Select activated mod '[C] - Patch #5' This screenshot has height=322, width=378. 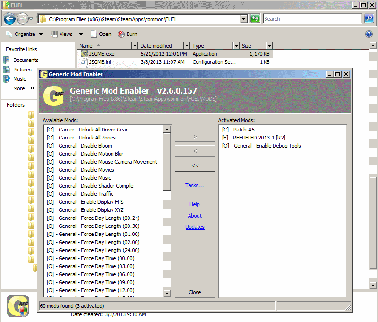click(x=238, y=130)
